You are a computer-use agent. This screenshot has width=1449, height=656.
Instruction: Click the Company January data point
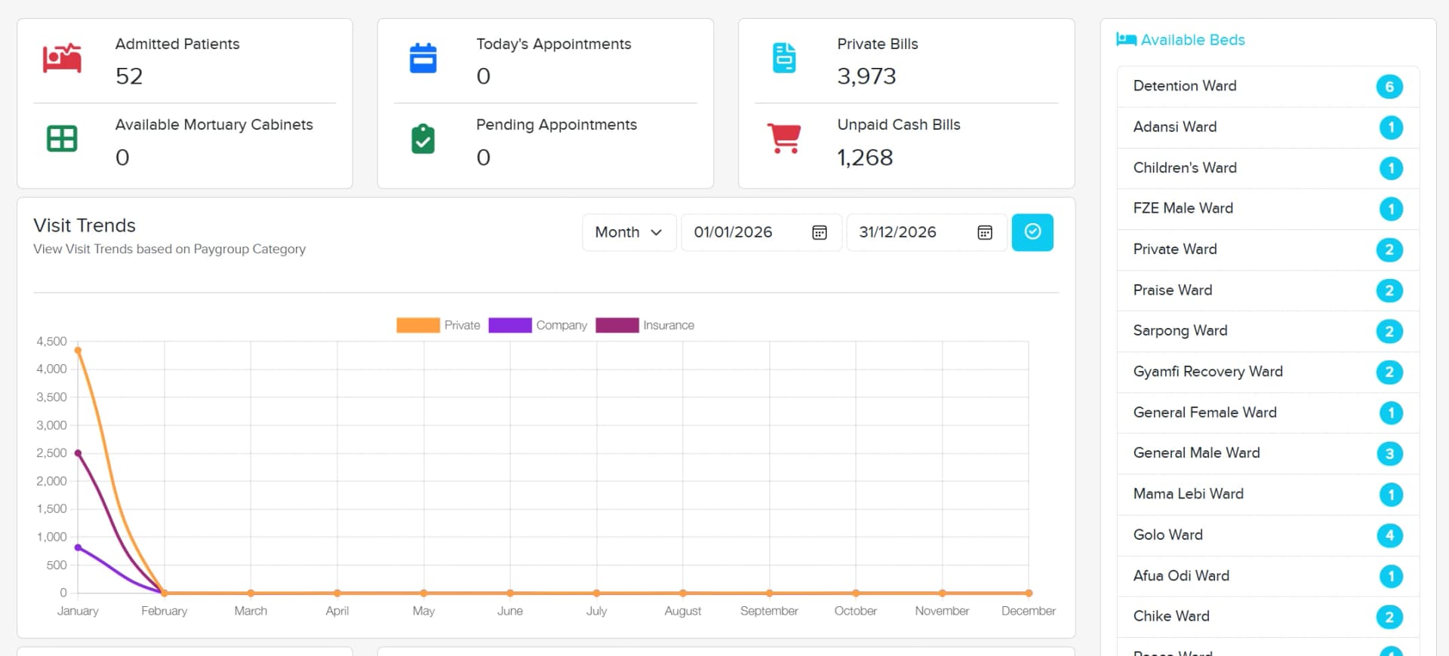coord(78,547)
